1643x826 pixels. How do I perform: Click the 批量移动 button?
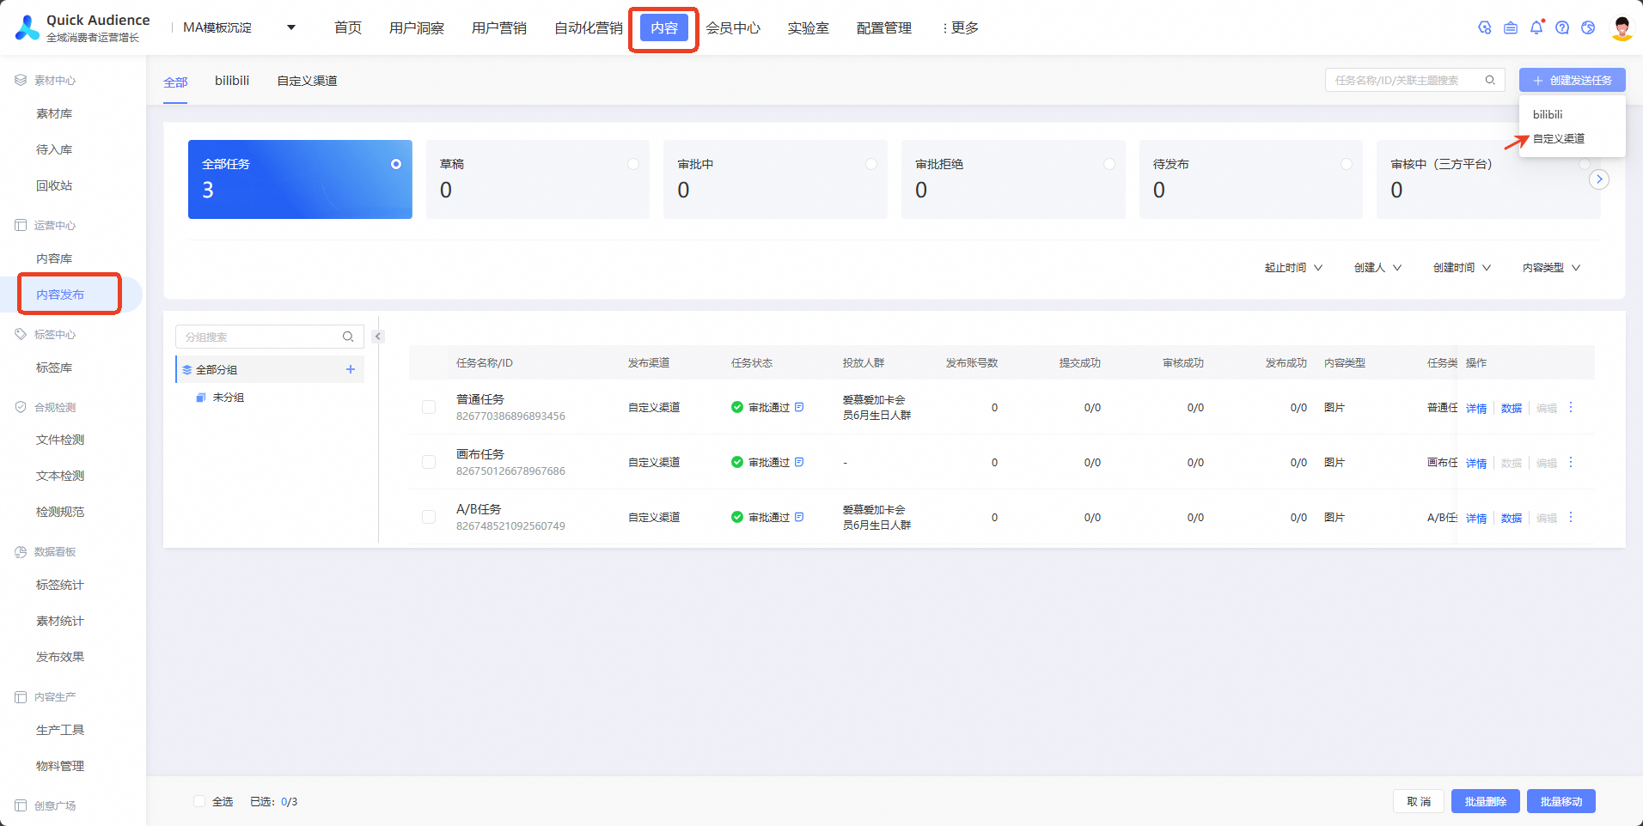[x=1561, y=801]
